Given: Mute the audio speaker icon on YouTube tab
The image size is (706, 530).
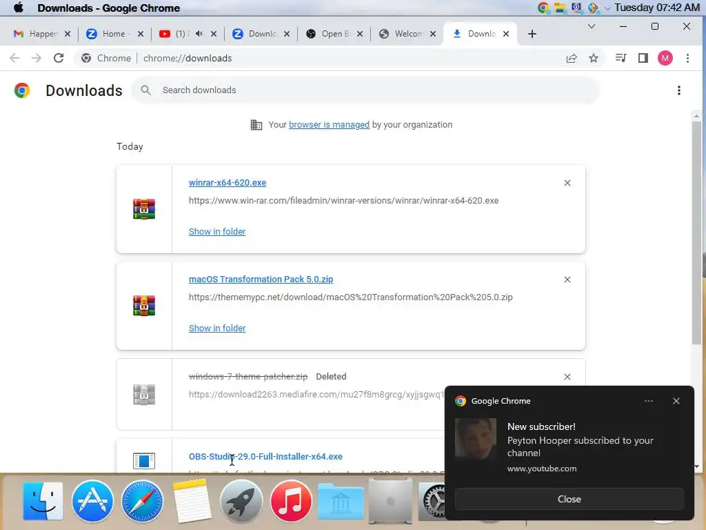Looking at the screenshot, I should [199, 34].
